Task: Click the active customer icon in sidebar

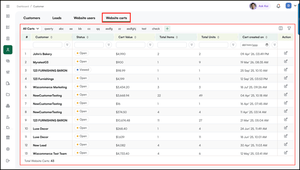Action: point(8,50)
